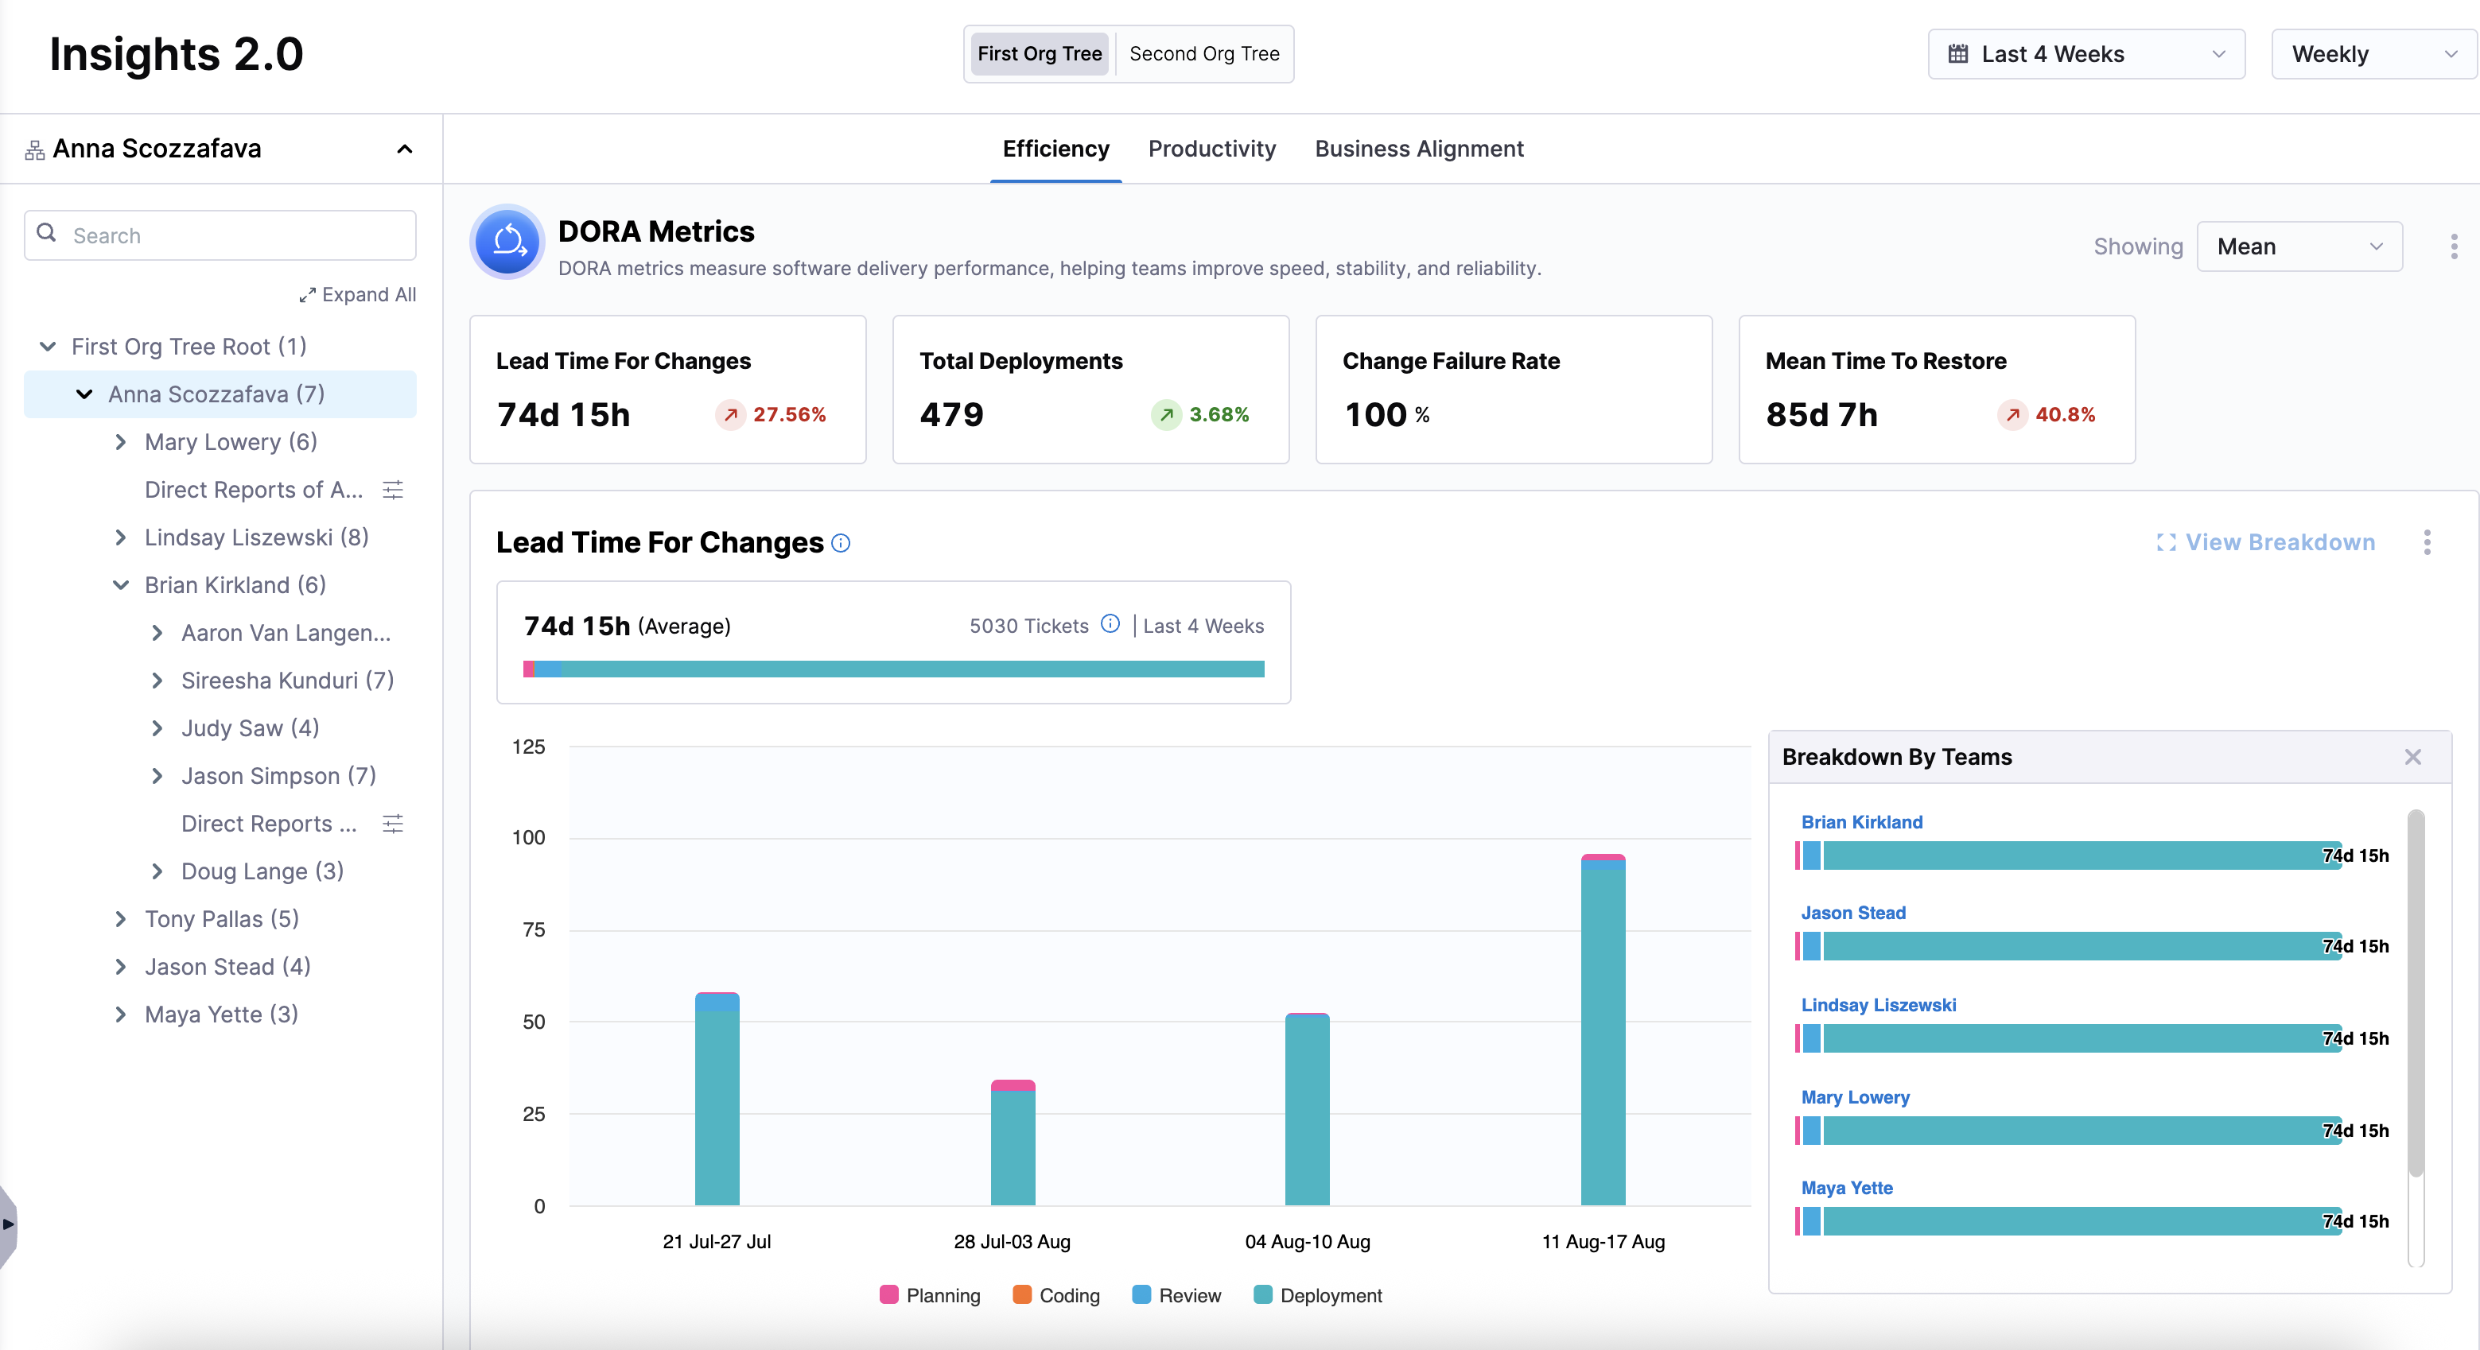Click the info icon beside 5030 Tickets
The image size is (2480, 1350).
point(1110,624)
